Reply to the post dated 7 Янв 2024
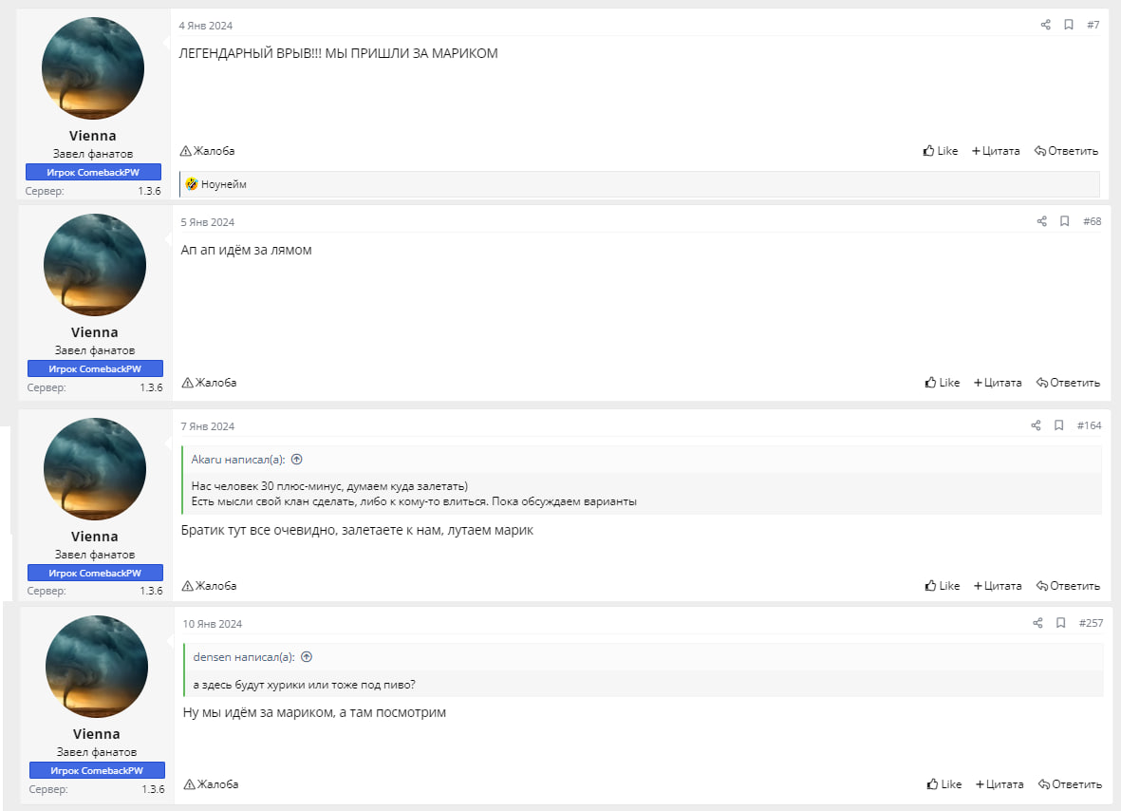The width and height of the screenshot is (1121, 811). click(x=1068, y=586)
